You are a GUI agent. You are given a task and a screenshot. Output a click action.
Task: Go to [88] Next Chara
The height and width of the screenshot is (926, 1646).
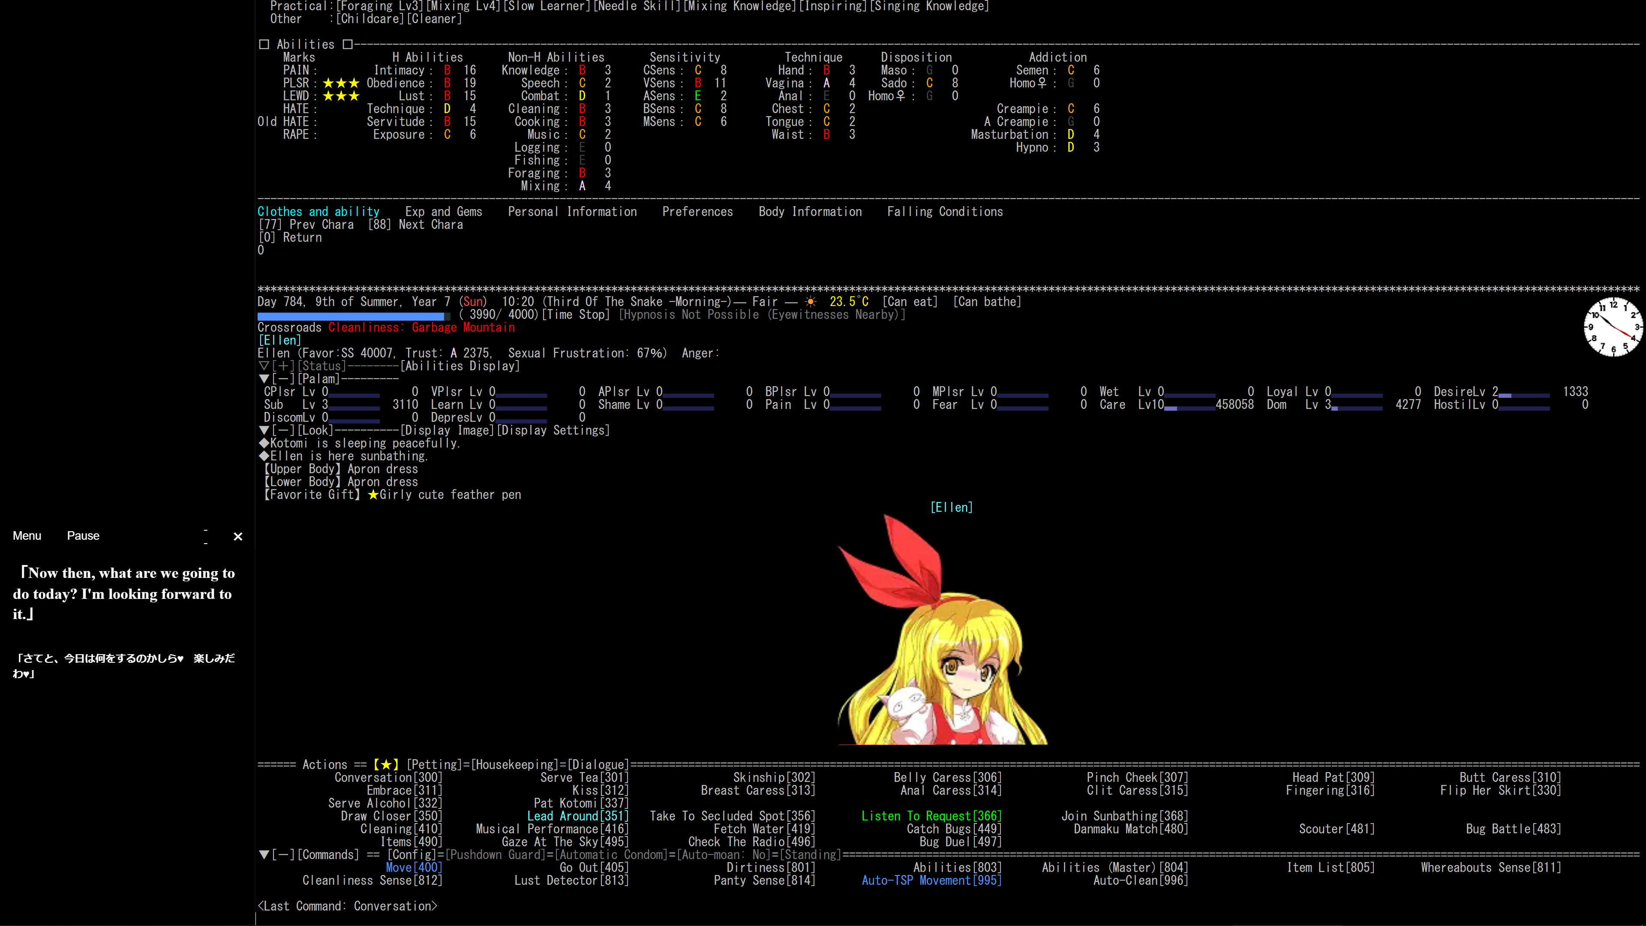[415, 224]
